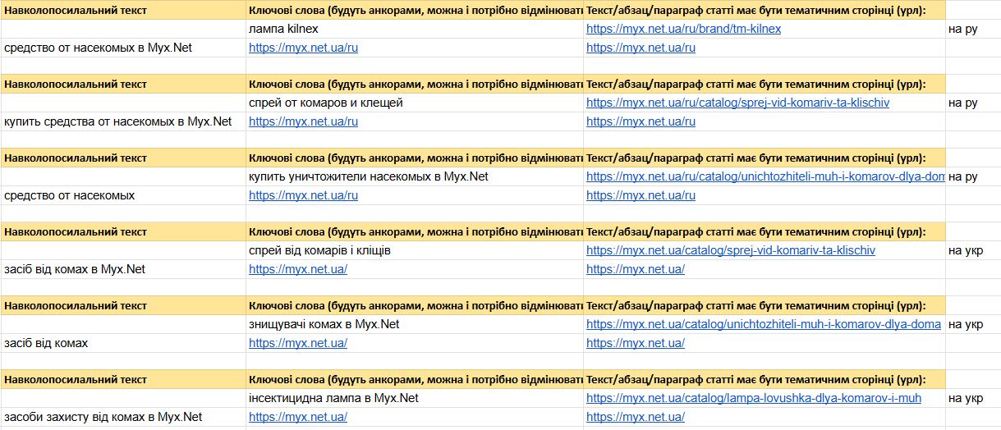Image resolution: width=1001 pixels, height=430 pixels.
Task: Select the cell 'лампа kilnex'
Action: 415,29
